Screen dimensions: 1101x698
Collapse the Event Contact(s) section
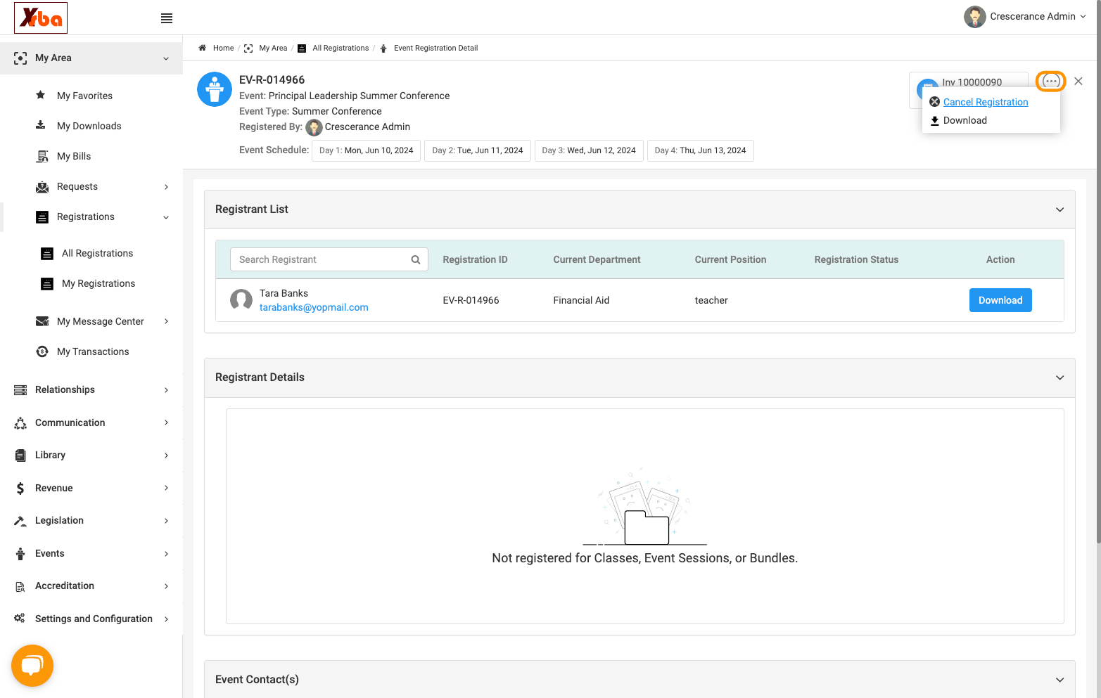click(x=1059, y=680)
